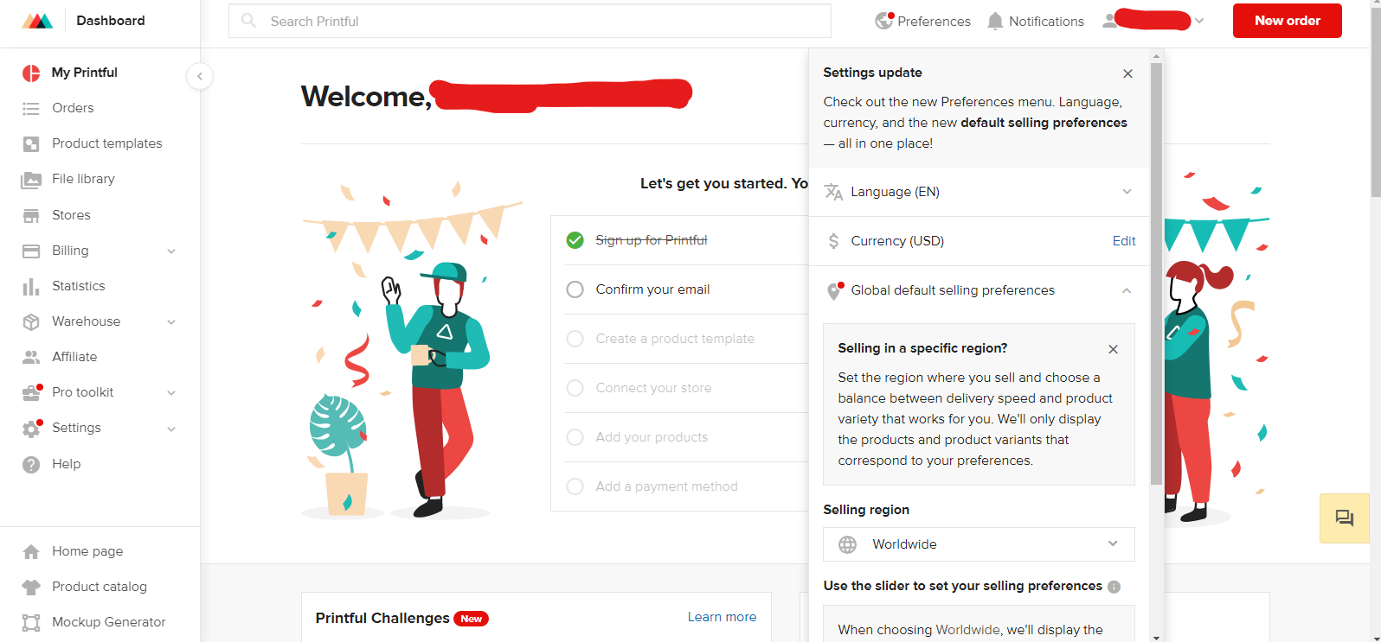Check the Add your products circle
The image size is (1381, 642).
pyautogui.click(x=575, y=437)
